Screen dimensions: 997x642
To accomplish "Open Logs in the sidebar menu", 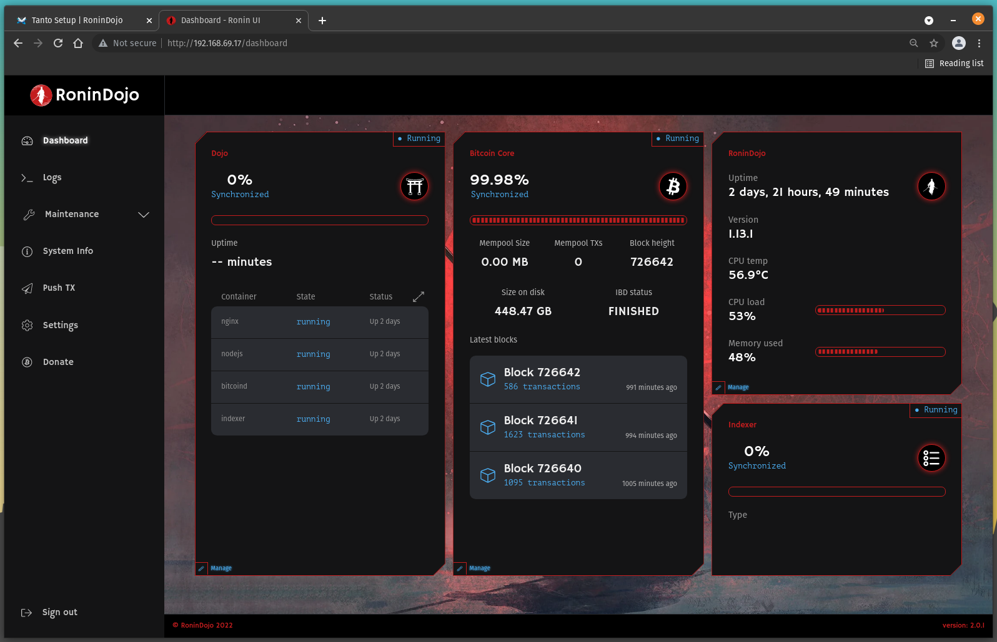I will [x=52, y=178].
